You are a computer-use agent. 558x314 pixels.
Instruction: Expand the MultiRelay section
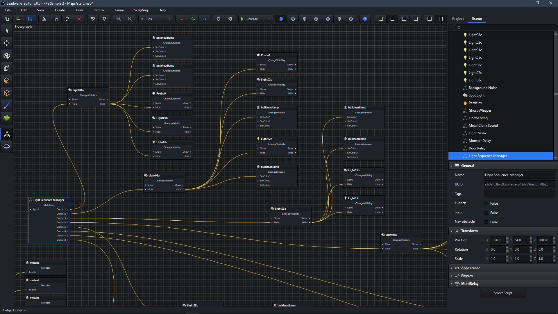[452, 283]
